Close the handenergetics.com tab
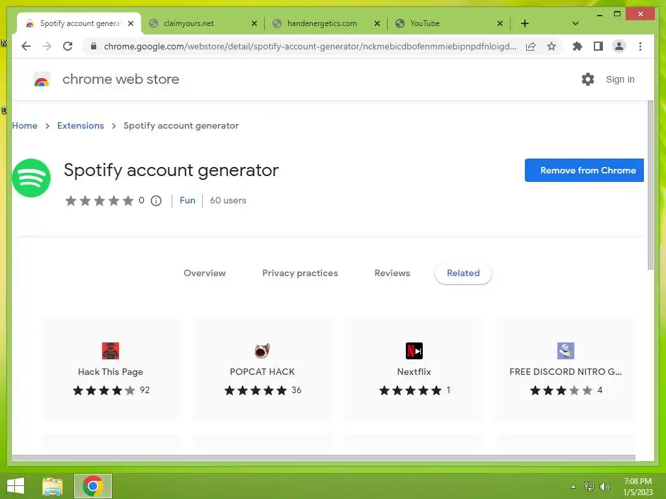Screen dimensions: 666x499 [377, 23]
